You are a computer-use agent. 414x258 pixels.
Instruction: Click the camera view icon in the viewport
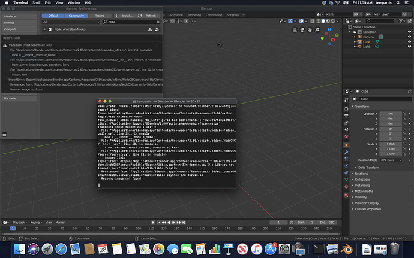(302, 30)
